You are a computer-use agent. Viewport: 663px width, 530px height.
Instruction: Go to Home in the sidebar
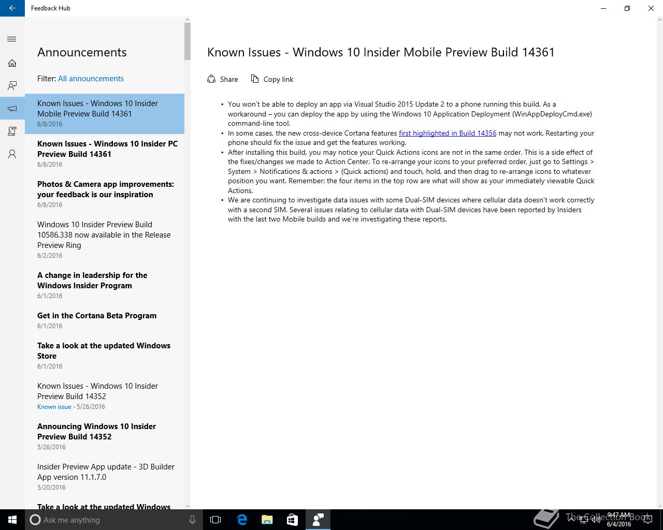pyautogui.click(x=12, y=63)
